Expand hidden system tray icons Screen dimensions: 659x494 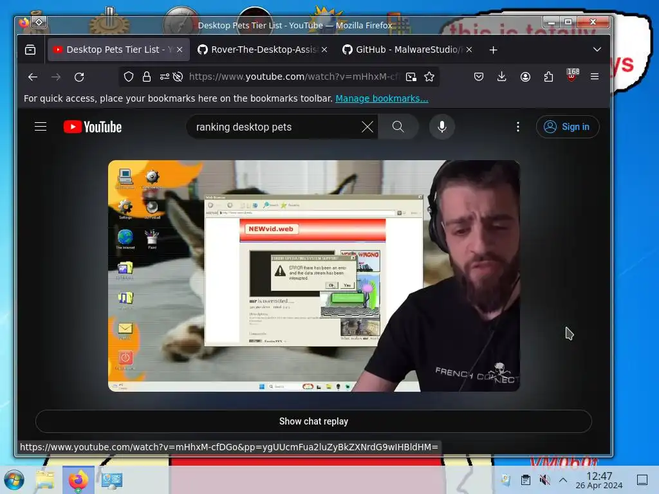tap(563, 480)
